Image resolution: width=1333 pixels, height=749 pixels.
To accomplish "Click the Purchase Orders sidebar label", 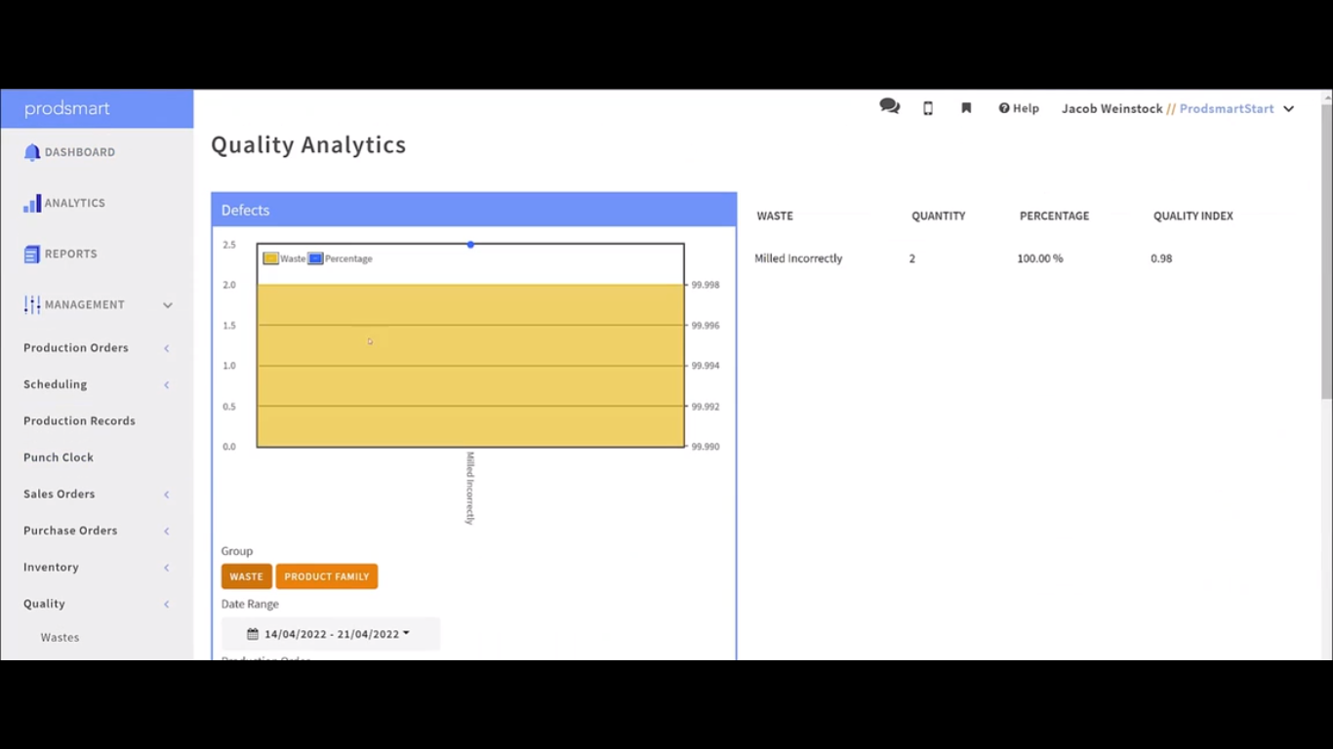I will pyautogui.click(x=70, y=531).
